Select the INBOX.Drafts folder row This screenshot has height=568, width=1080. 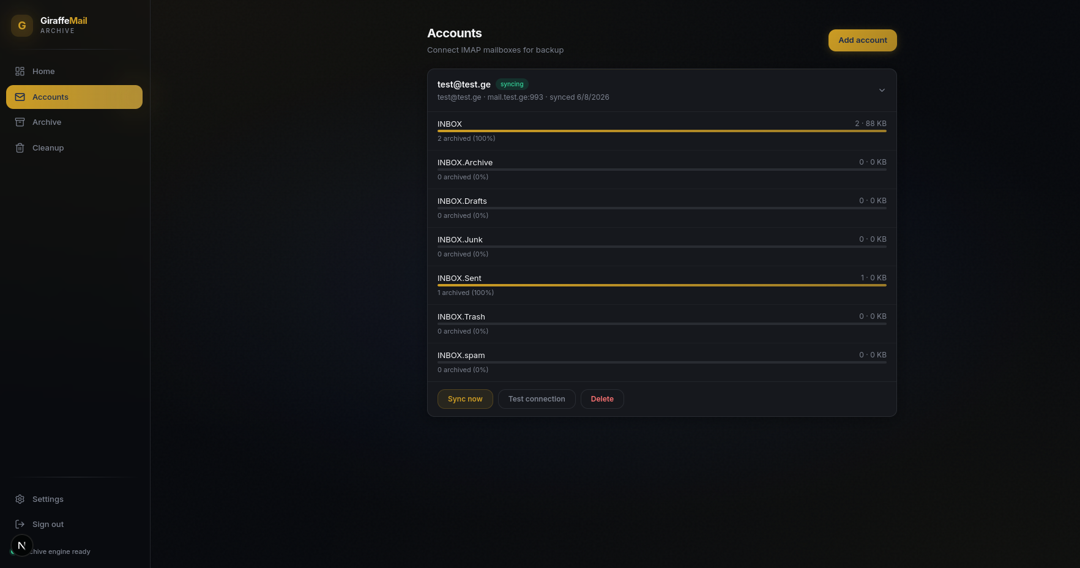coord(662,208)
